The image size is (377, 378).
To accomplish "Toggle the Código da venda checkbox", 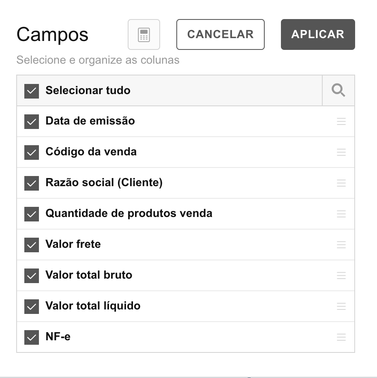I will (32, 152).
